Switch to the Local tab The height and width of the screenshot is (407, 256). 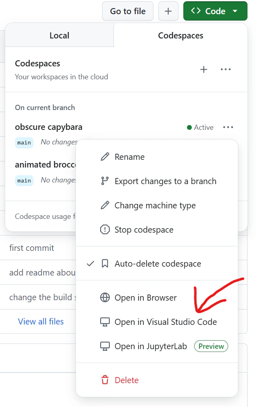pos(59,35)
